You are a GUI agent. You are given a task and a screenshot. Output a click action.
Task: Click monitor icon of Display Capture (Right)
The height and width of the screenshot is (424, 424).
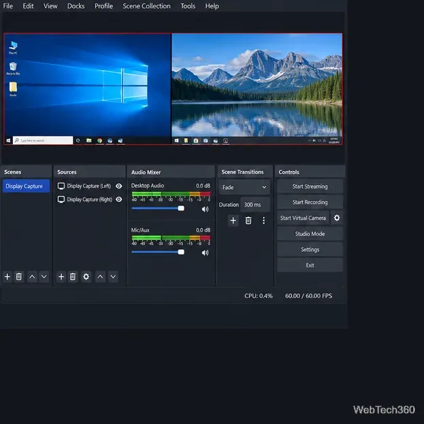[61, 199]
